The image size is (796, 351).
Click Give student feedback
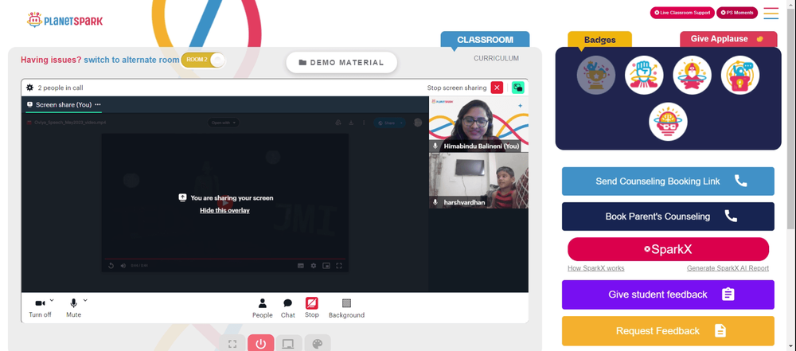(x=668, y=294)
